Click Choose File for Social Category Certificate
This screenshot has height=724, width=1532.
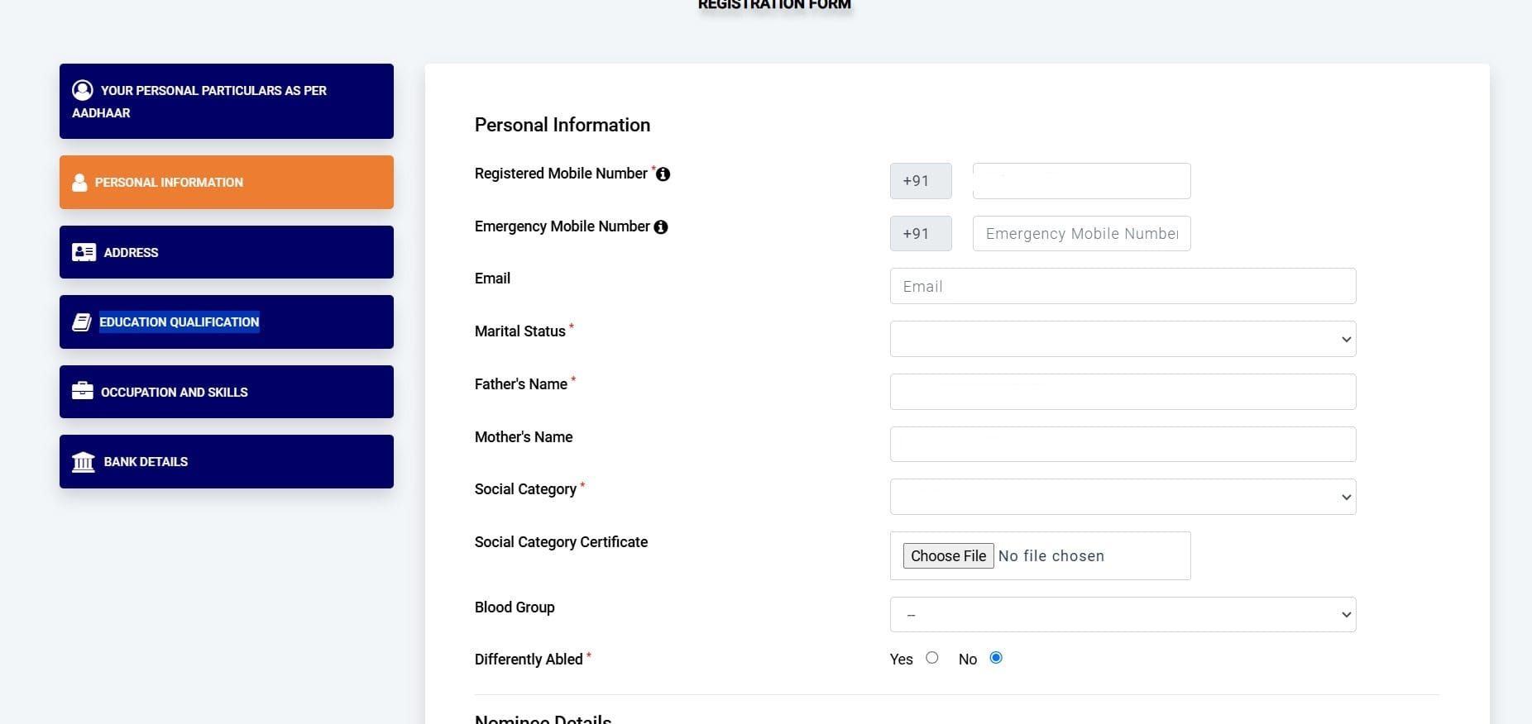[948, 555]
